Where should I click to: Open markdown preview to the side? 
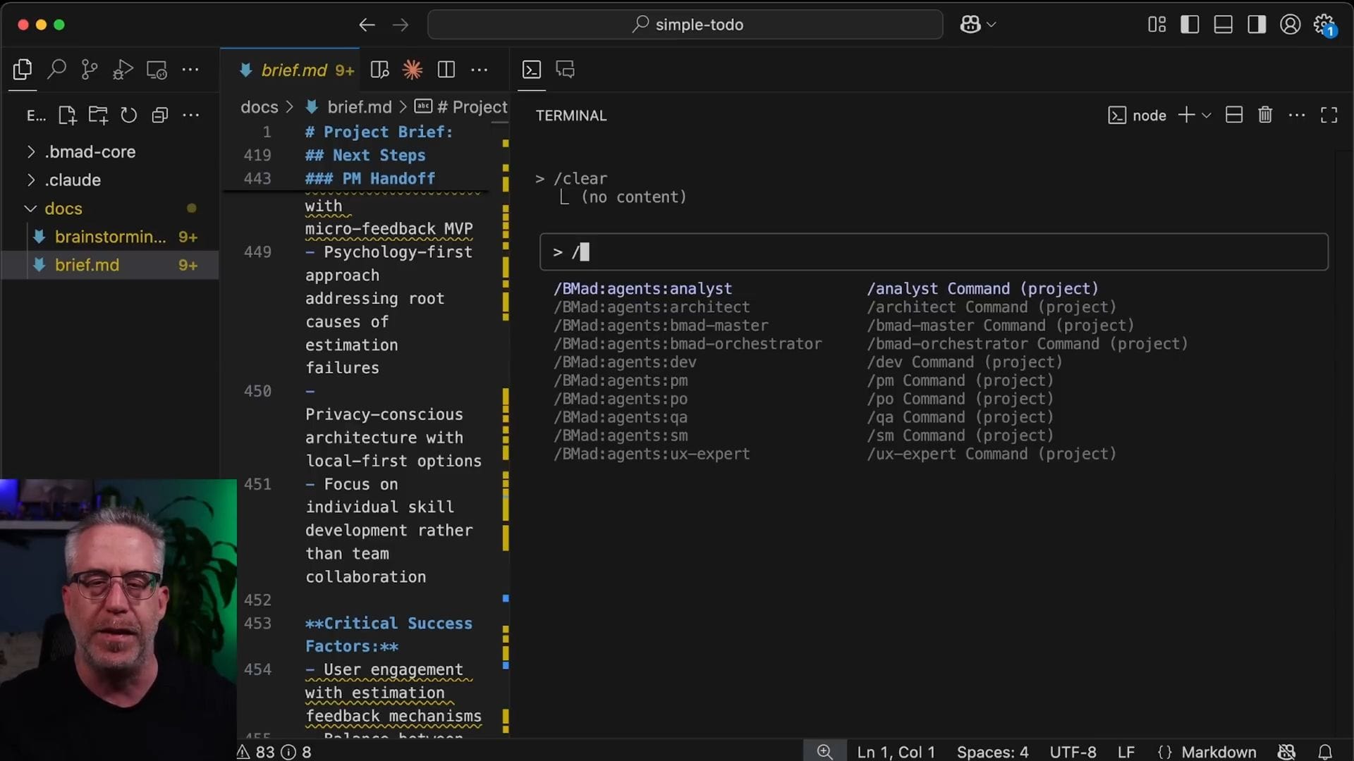[x=379, y=69]
